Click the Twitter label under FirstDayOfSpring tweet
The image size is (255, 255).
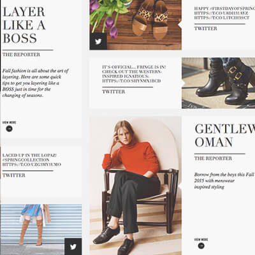[206, 29]
